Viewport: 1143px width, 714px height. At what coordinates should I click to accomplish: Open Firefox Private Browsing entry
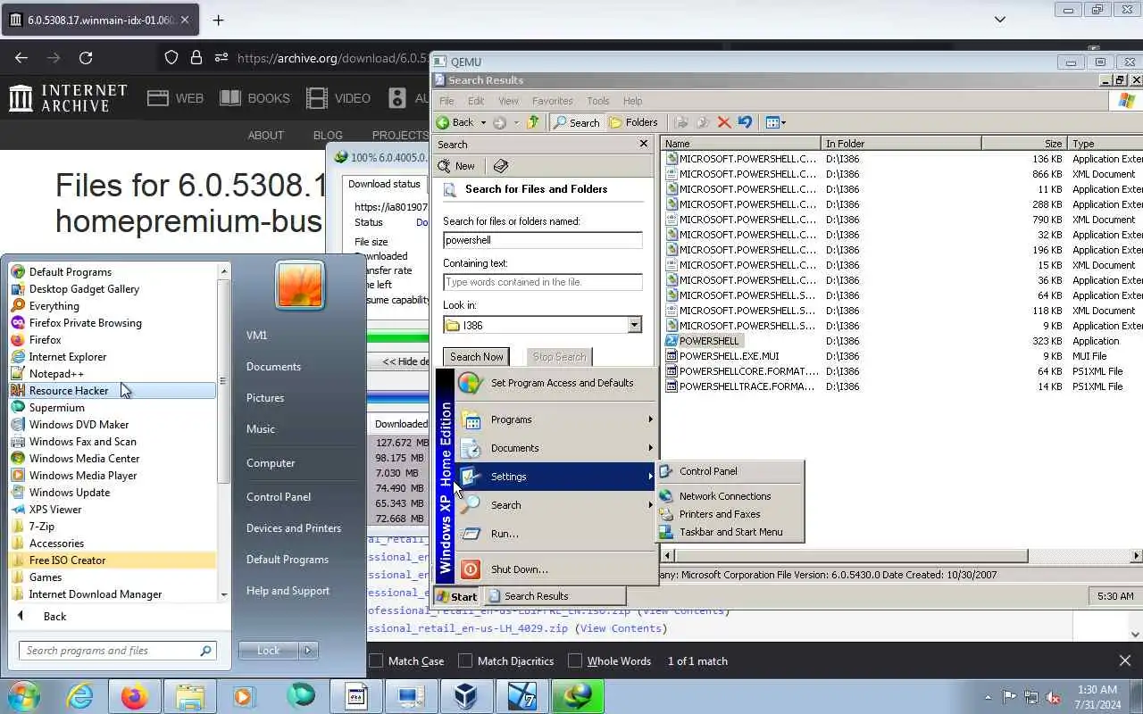(x=113, y=322)
